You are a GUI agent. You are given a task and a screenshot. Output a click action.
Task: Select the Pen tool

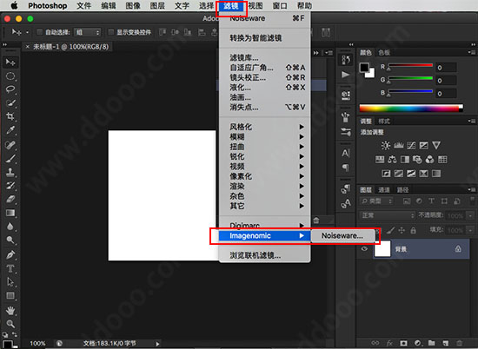[x=10, y=254]
